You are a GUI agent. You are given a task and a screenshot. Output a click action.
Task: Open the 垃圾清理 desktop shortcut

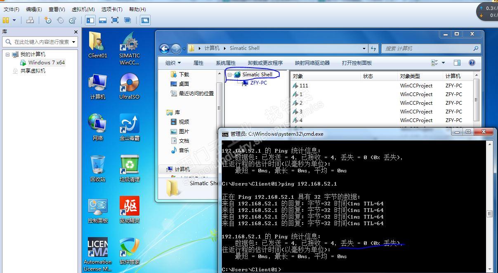[130, 169]
